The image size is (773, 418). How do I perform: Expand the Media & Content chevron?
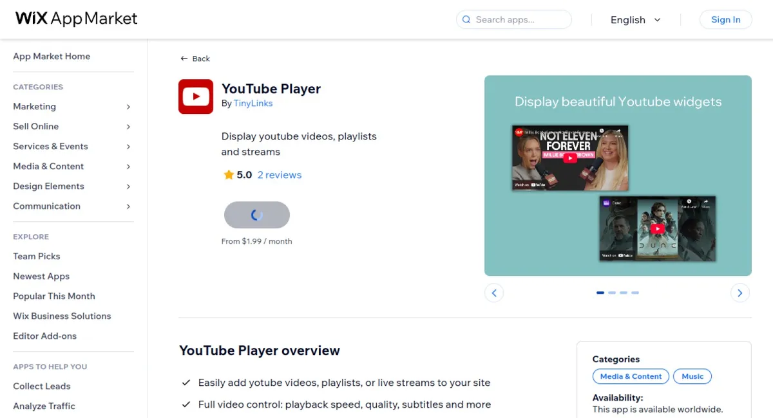coord(128,167)
